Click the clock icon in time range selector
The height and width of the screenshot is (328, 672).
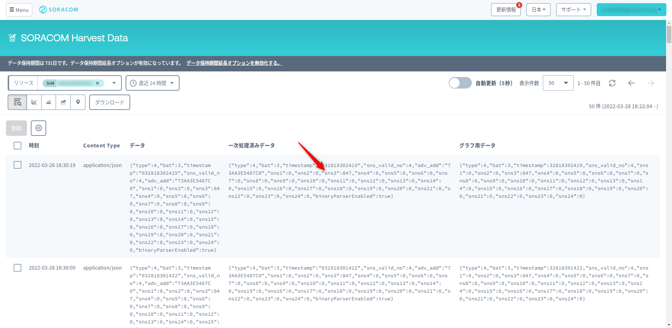[133, 83]
